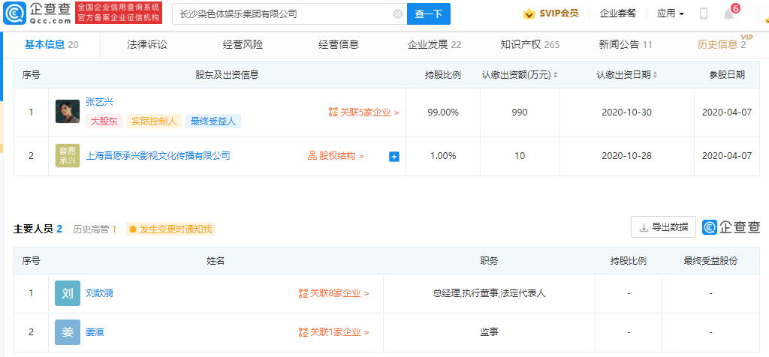Click 股东及出资信息 column header
The width and height of the screenshot is (769, 357).
tap(227, 75)
